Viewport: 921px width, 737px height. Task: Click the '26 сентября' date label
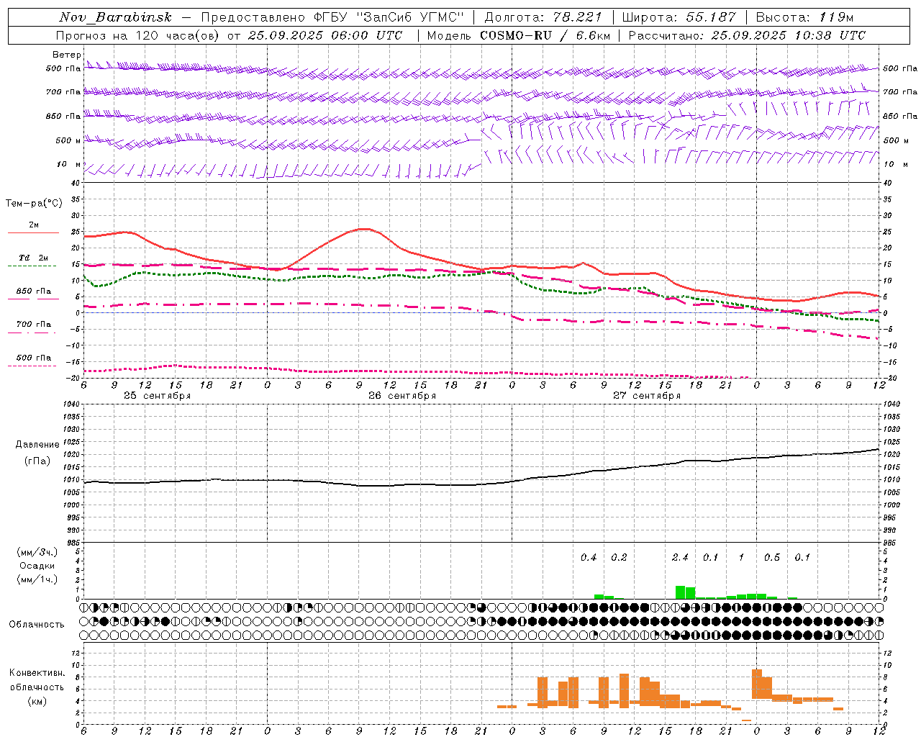pyautogui.click(x=402, y=396)
